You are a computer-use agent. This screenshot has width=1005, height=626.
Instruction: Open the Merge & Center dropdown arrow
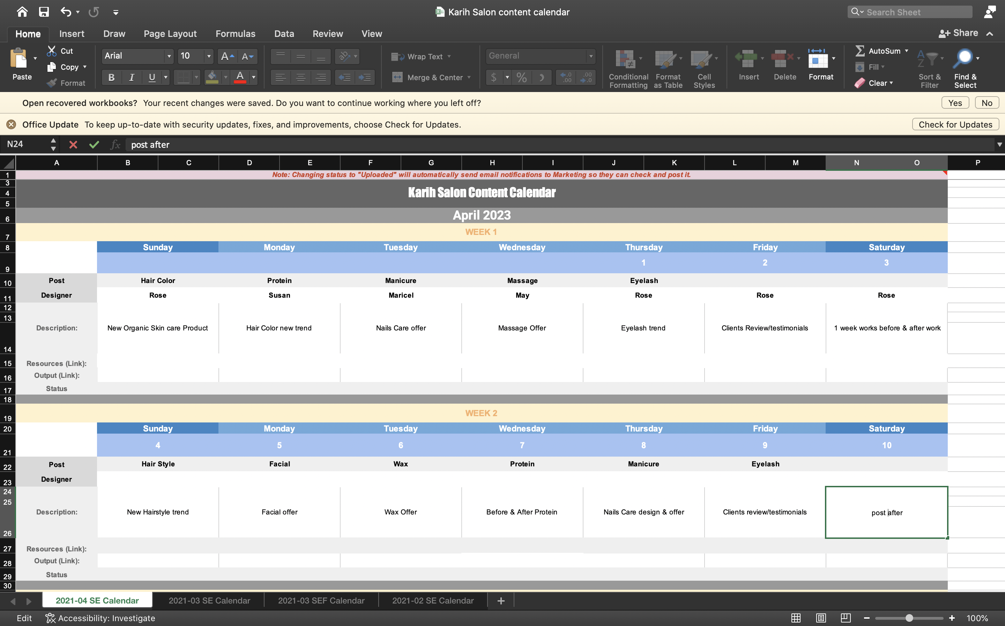469,77
